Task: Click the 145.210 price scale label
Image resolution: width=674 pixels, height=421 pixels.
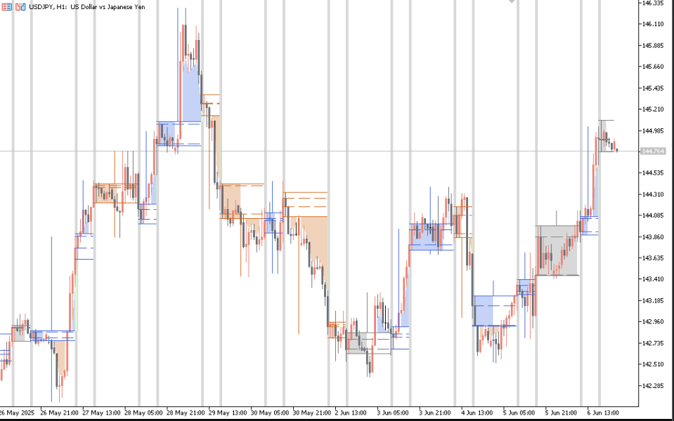Action: pos(653,109)
